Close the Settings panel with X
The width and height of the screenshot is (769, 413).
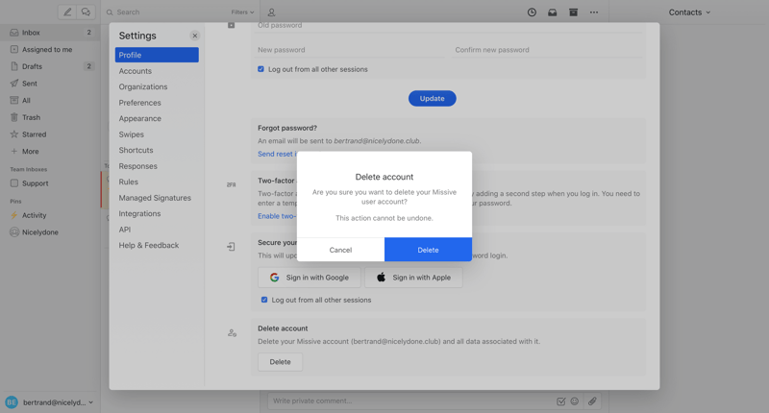coord(195,36)
